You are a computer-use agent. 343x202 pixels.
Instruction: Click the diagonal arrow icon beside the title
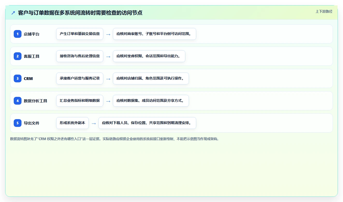tap(13, 13)
